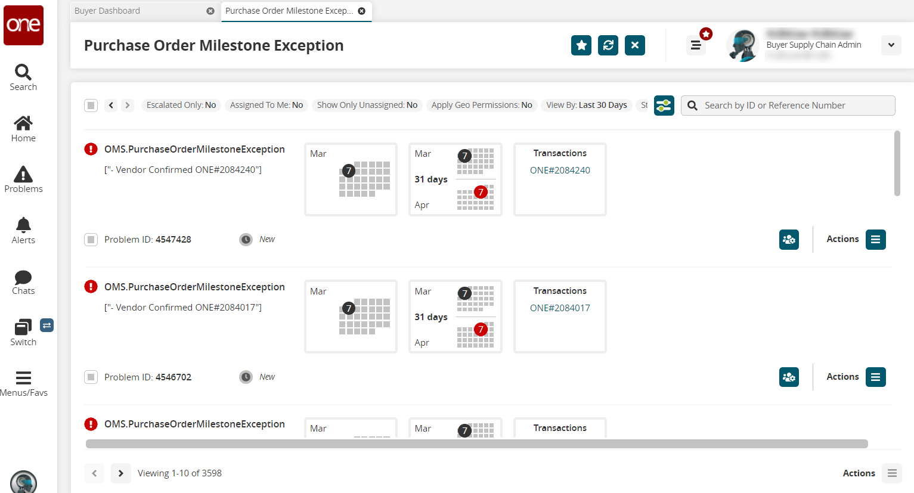The width and height of the screenshot is (914, 493).
Task: Close the Buyer Dashboard tab
Action: tap(210, 11)
